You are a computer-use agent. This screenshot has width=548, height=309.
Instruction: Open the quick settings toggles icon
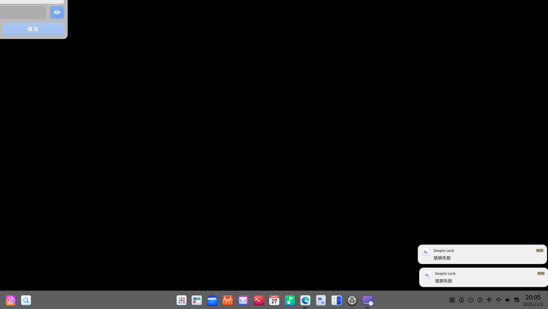click(517, 300)
